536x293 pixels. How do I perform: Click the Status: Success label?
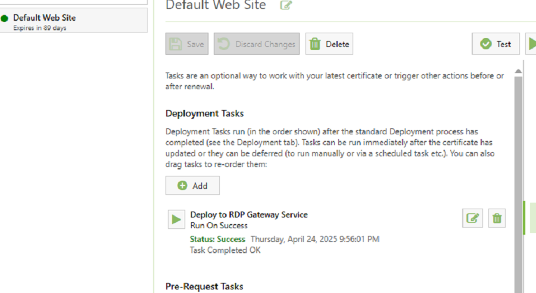(x=217, y=239)
